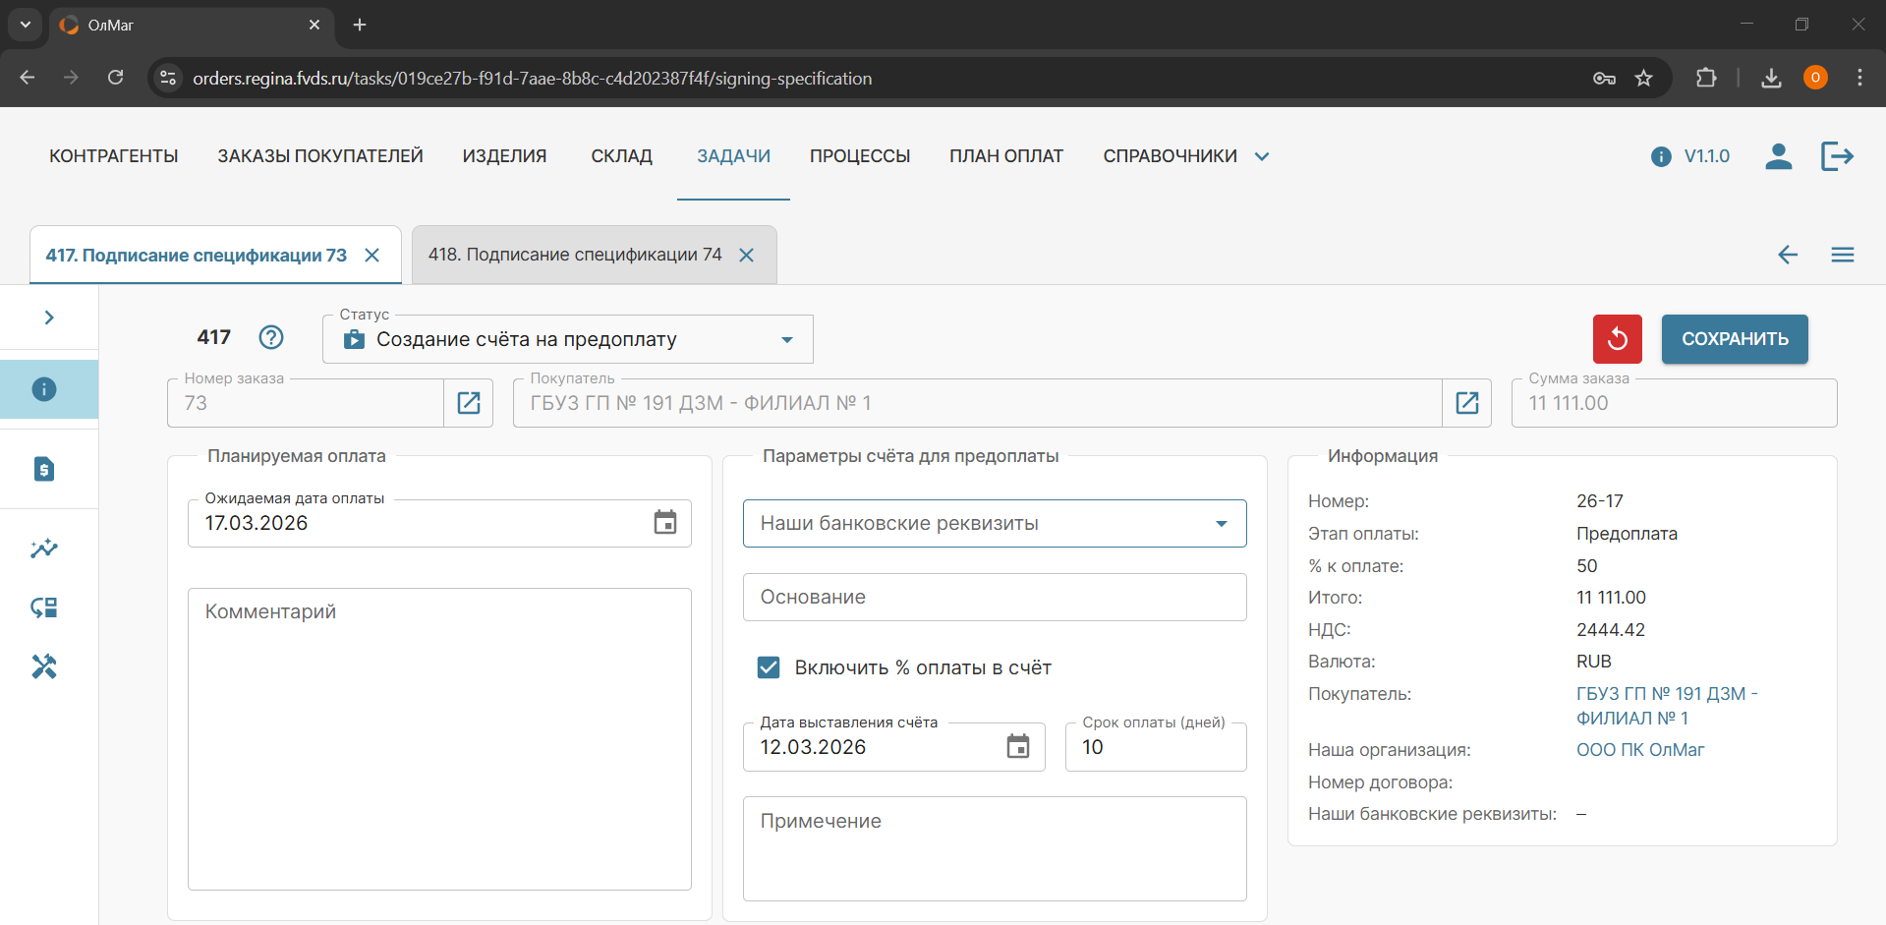The image size is (1886, 925).
Task: Open the analytics chart sidebar icon
Action: tap(44, 549)
